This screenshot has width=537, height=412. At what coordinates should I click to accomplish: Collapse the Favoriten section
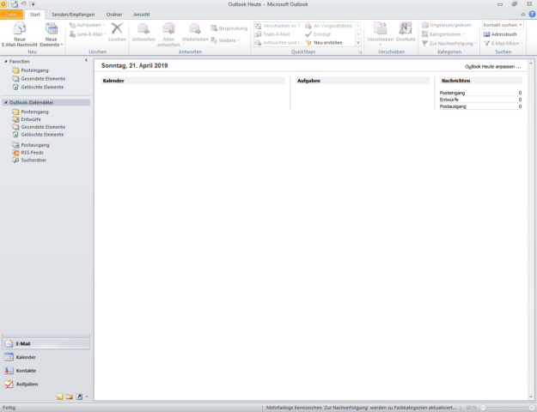click(x=5, y=61)
